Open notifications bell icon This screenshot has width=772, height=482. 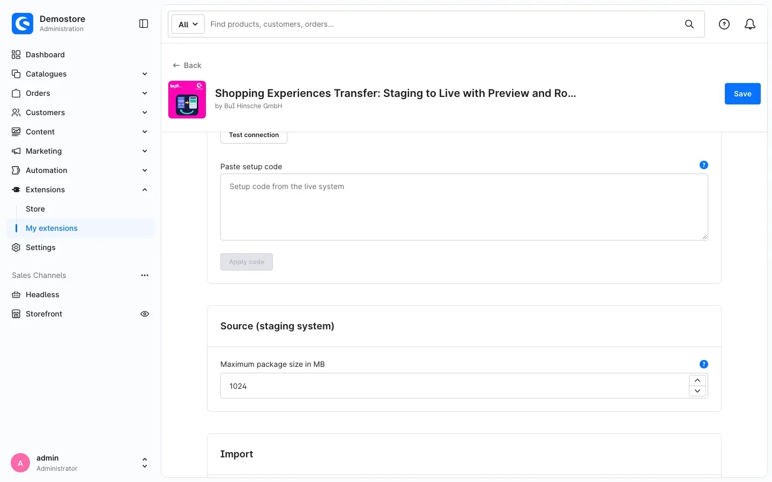[750, 24]
